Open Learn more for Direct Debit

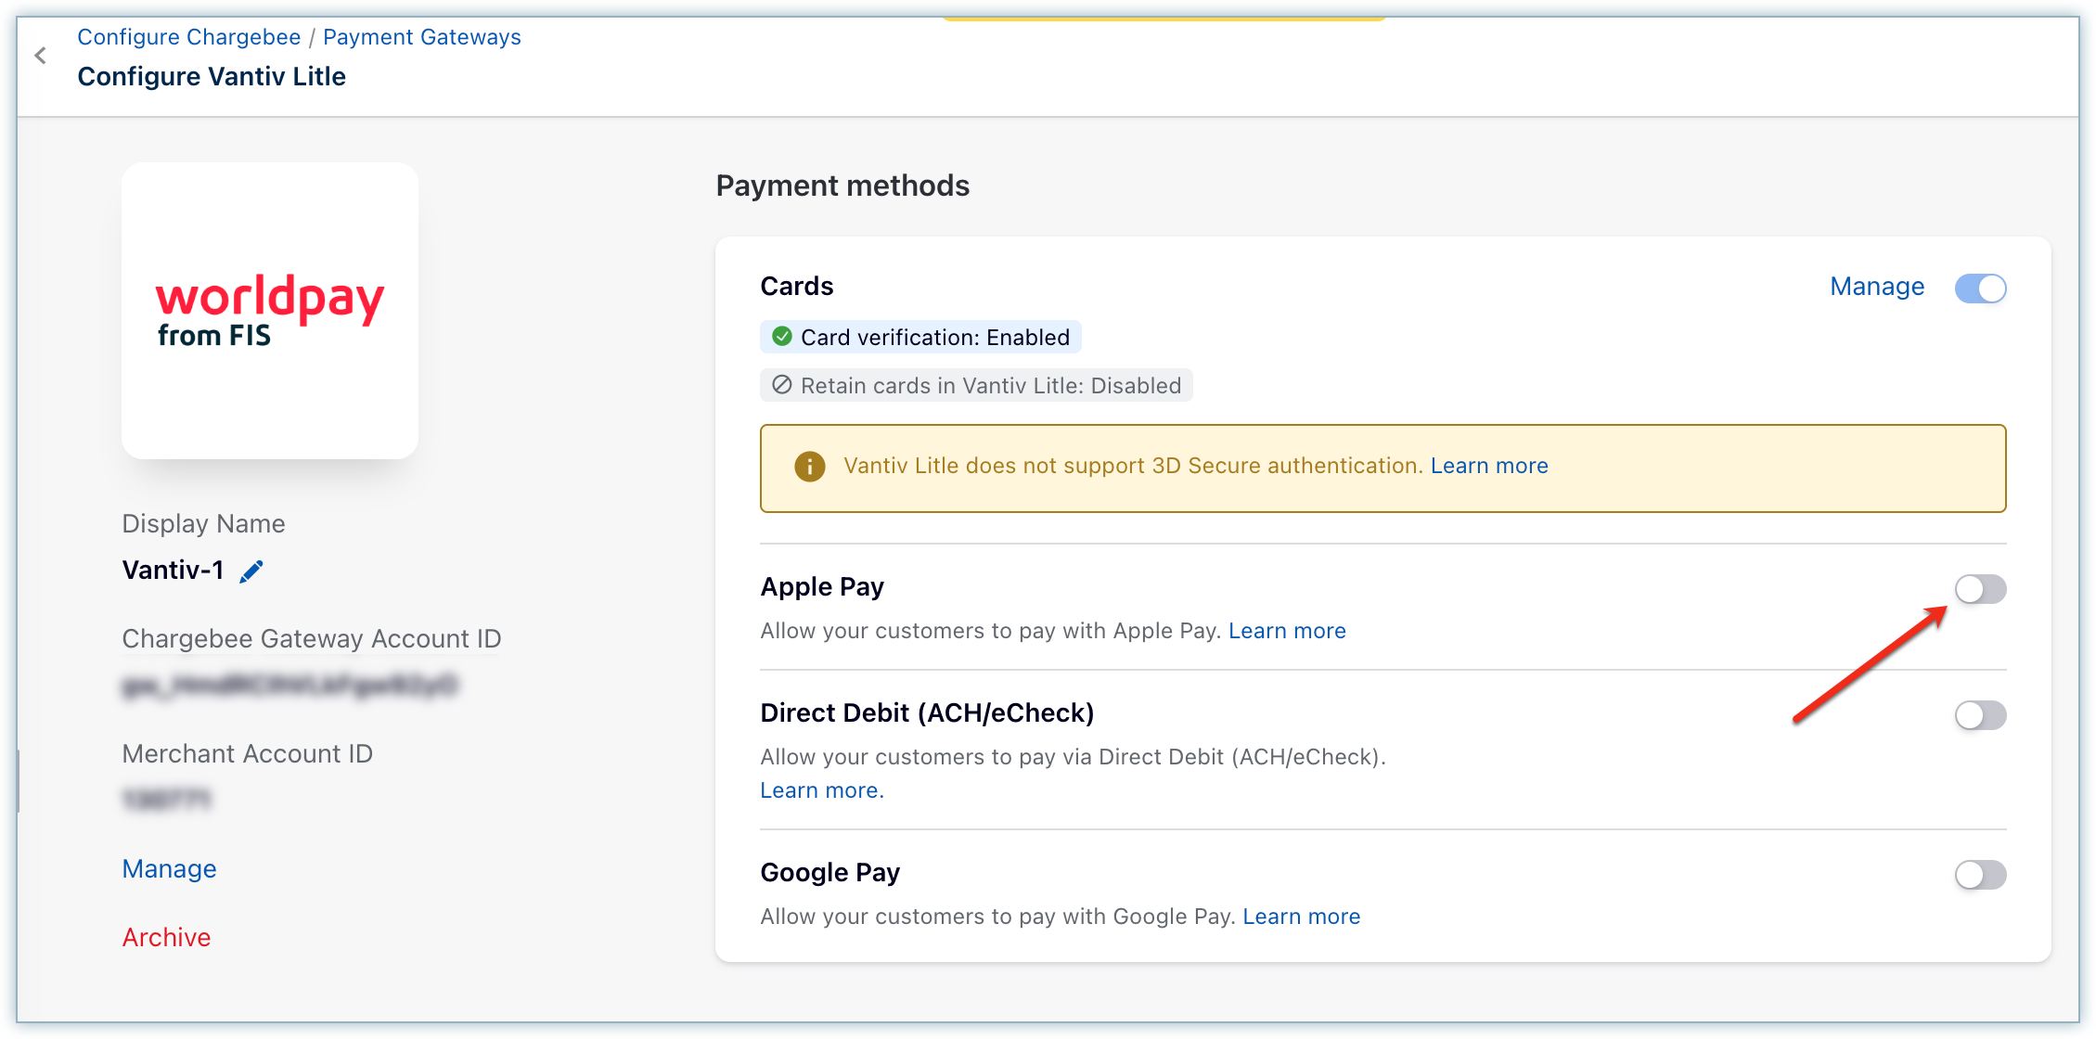coord(822,790)
